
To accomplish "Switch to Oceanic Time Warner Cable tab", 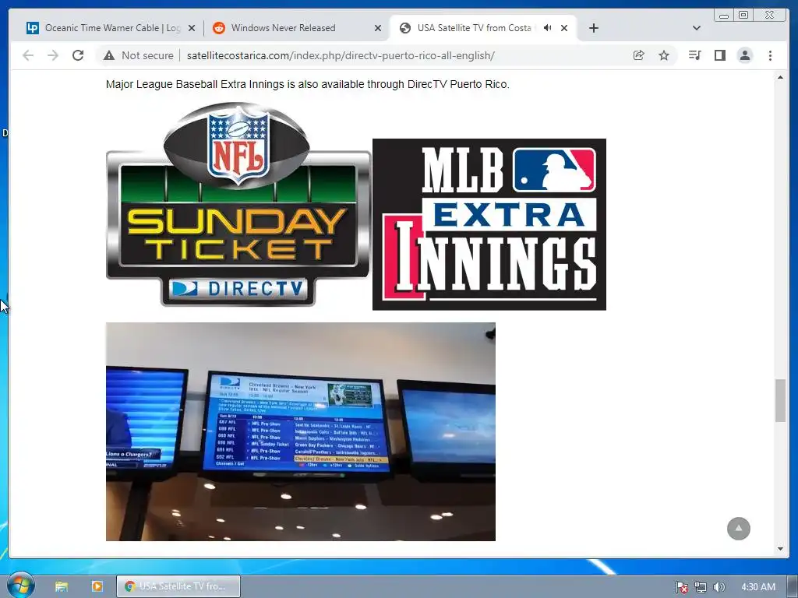I will (109, 28).
